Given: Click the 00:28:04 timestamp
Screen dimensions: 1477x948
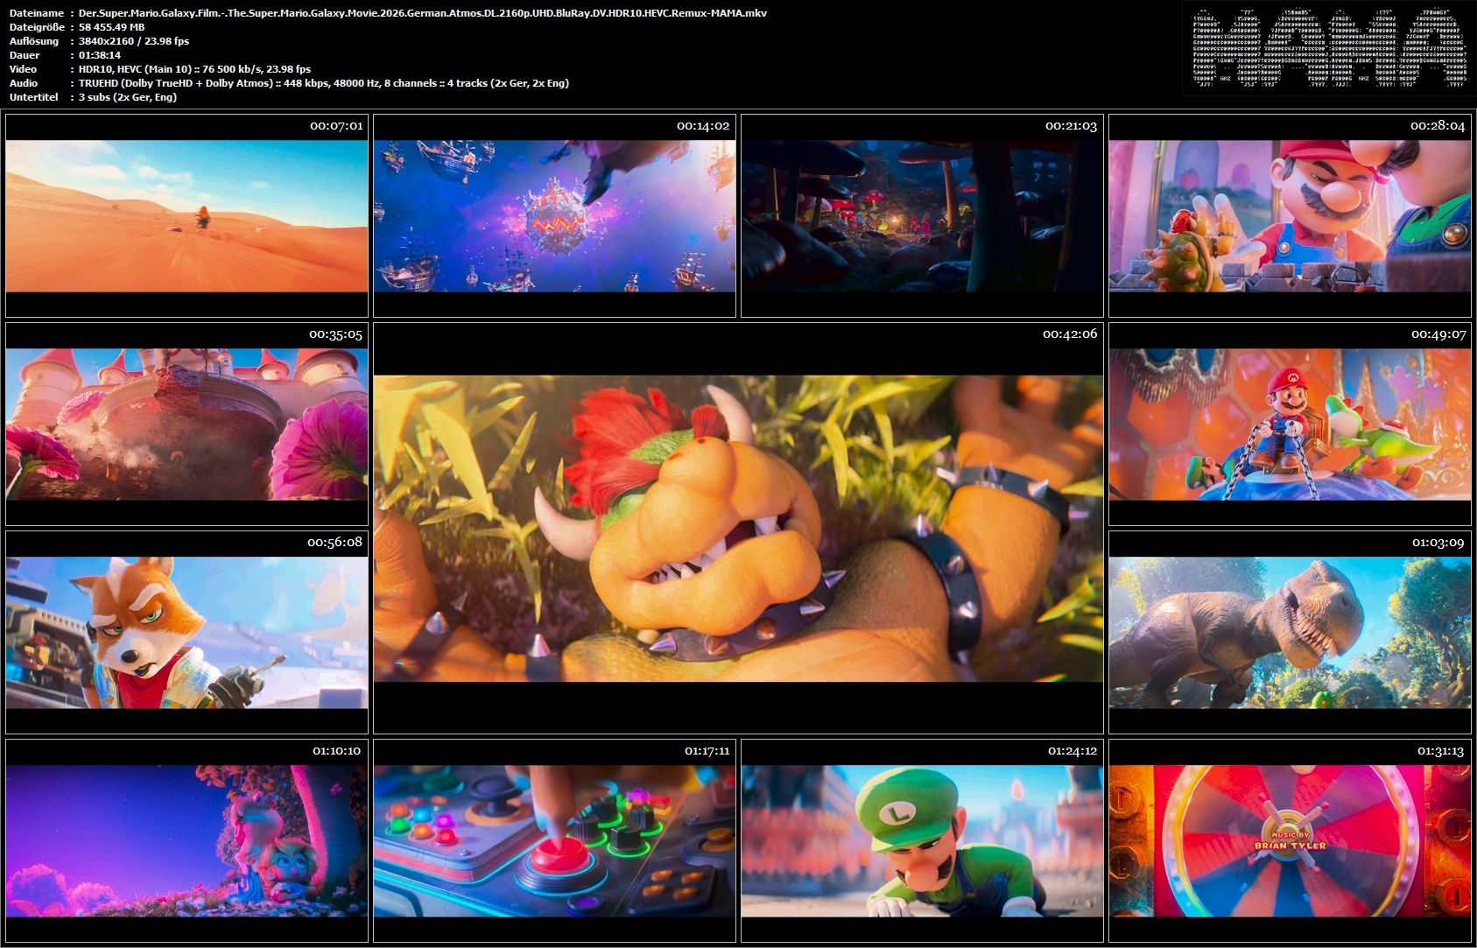Looking at the screenshot, I should click(x=1438, y=126).
